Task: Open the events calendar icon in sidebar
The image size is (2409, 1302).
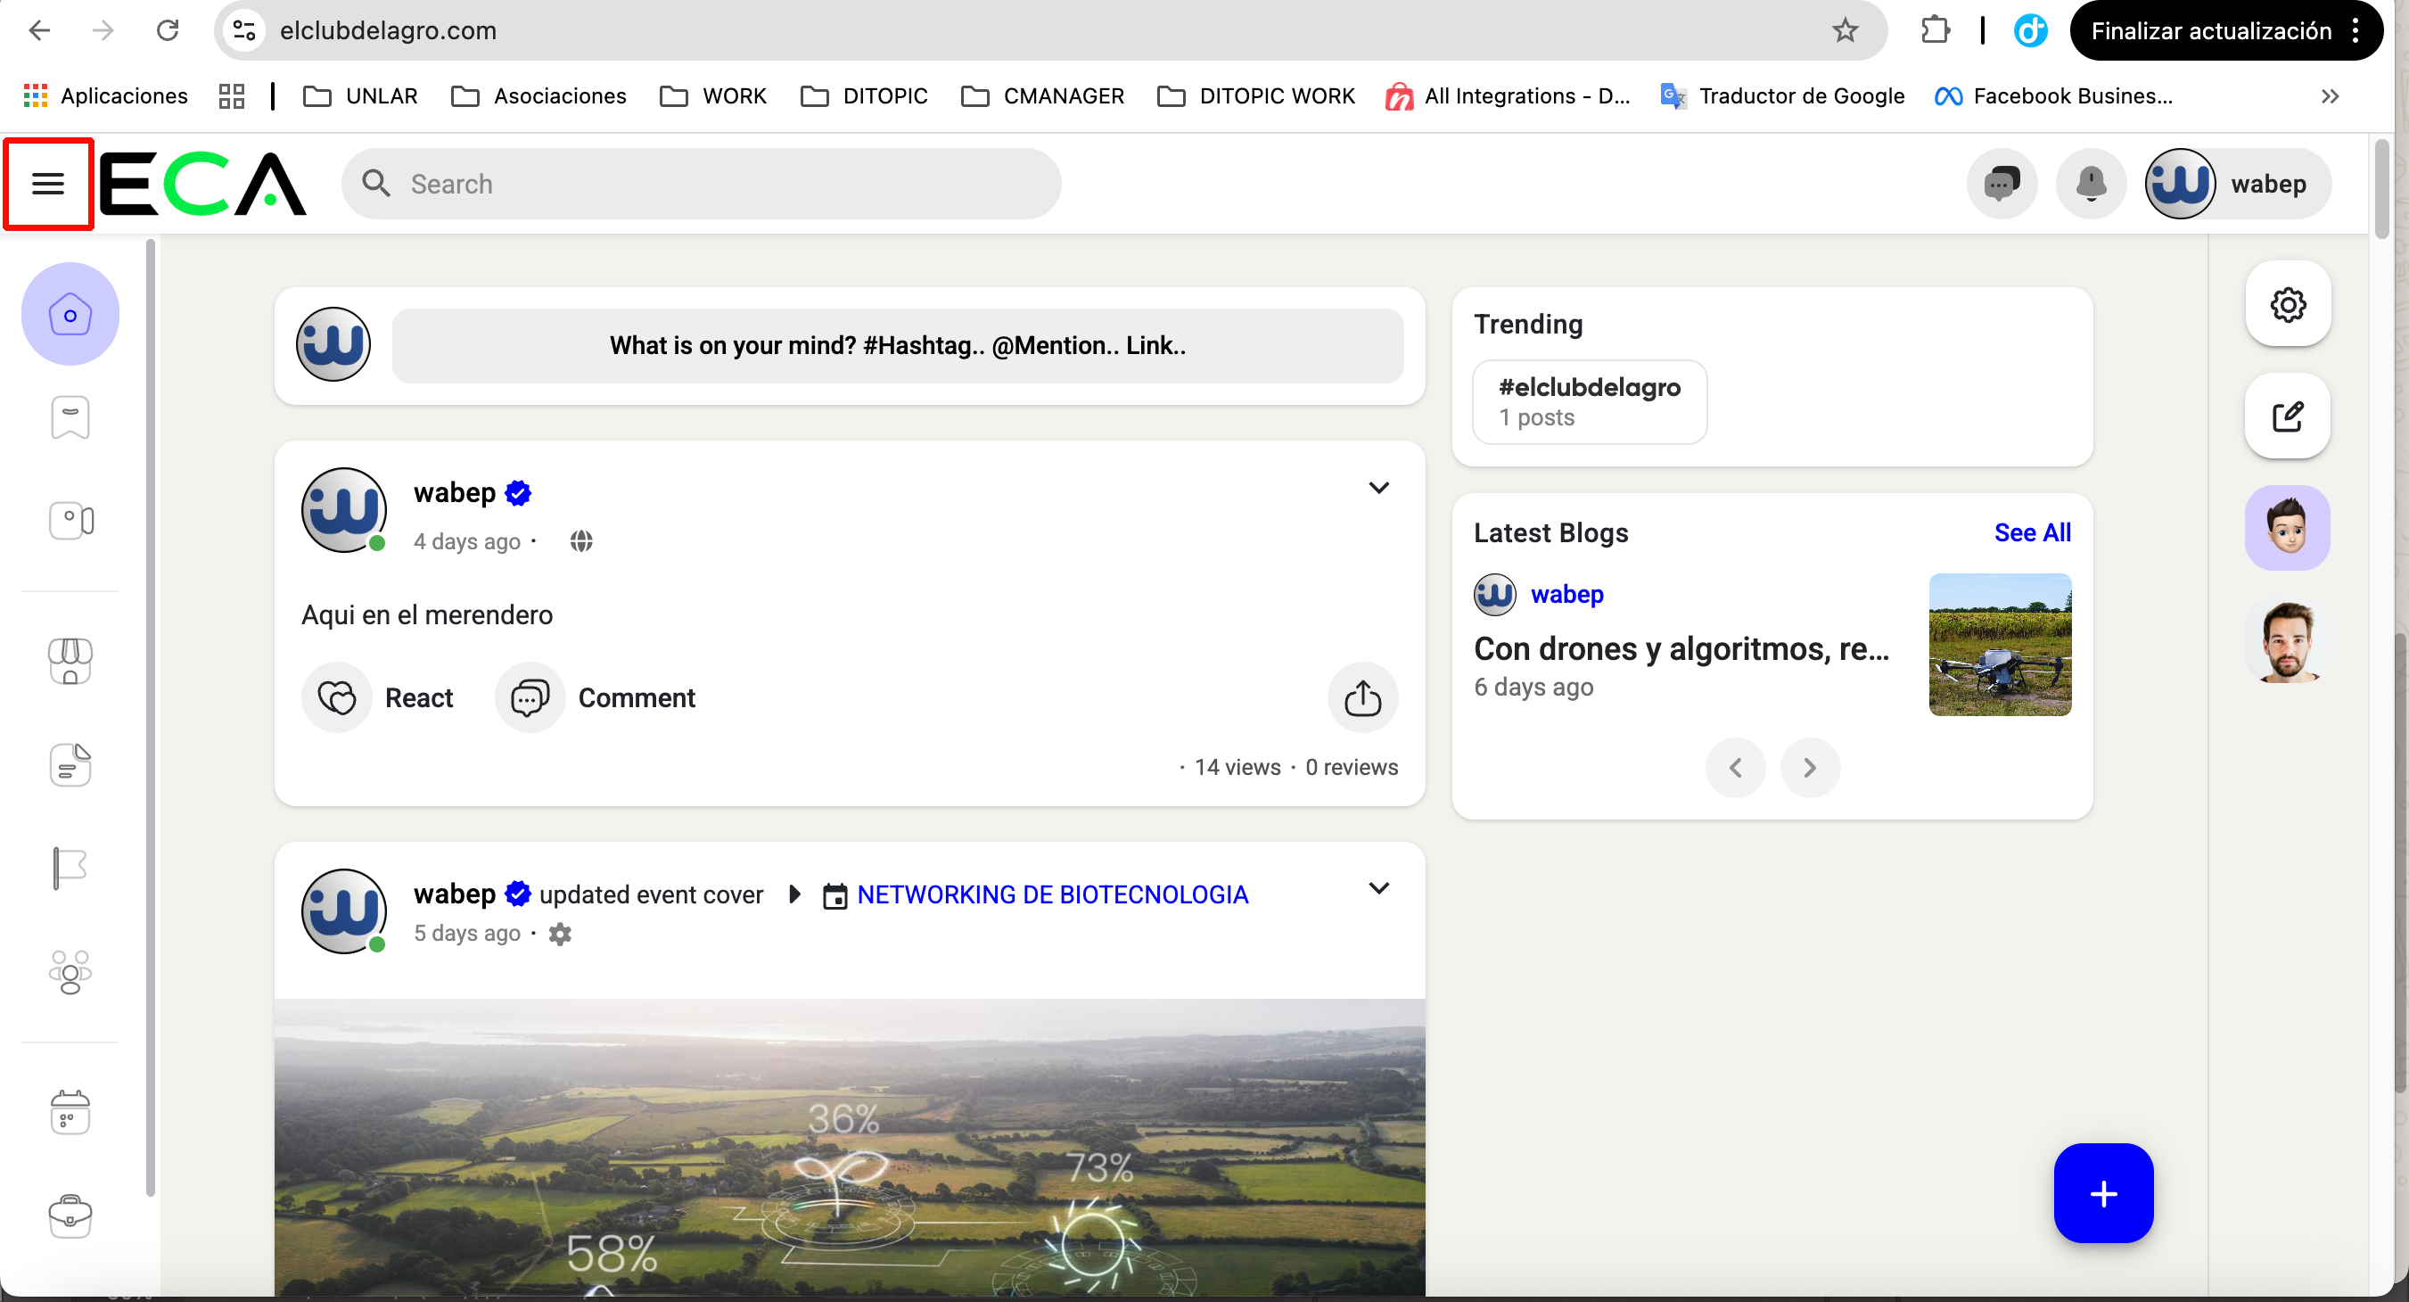Action: 70,1113
